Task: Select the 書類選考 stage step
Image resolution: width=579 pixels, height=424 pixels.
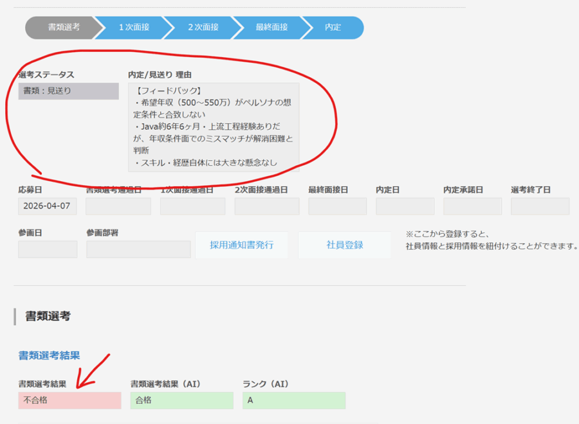Action: pos(63,28)
